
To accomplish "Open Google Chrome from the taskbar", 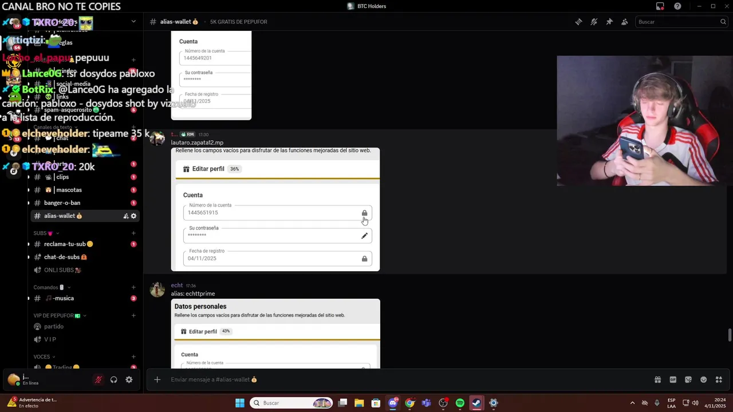I will tap(409, 403).
